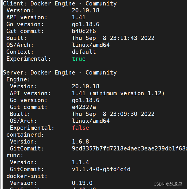
Task: Select the server Git commit value "e42327a"
Action: [x=84, y=107]
